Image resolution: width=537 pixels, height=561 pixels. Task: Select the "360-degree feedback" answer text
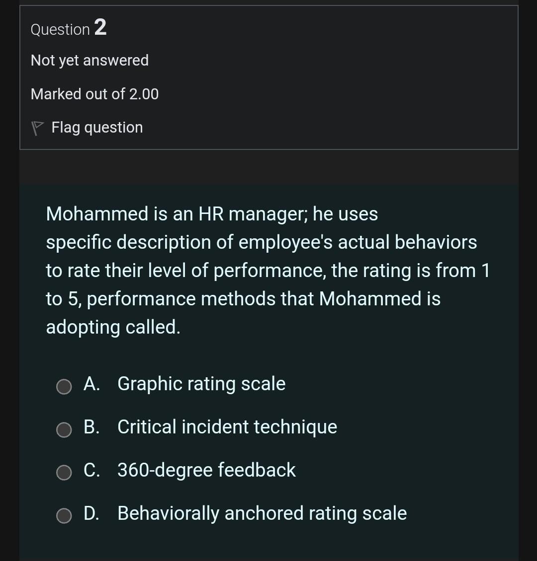pos(206,471)
